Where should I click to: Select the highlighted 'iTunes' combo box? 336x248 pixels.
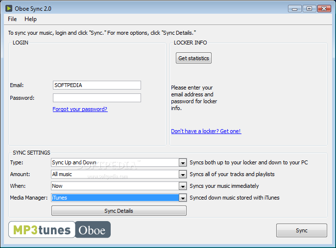point(119,198)
